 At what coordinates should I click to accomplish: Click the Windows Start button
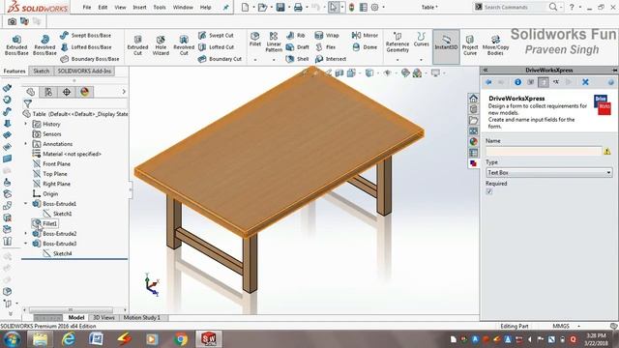(12, 339)
